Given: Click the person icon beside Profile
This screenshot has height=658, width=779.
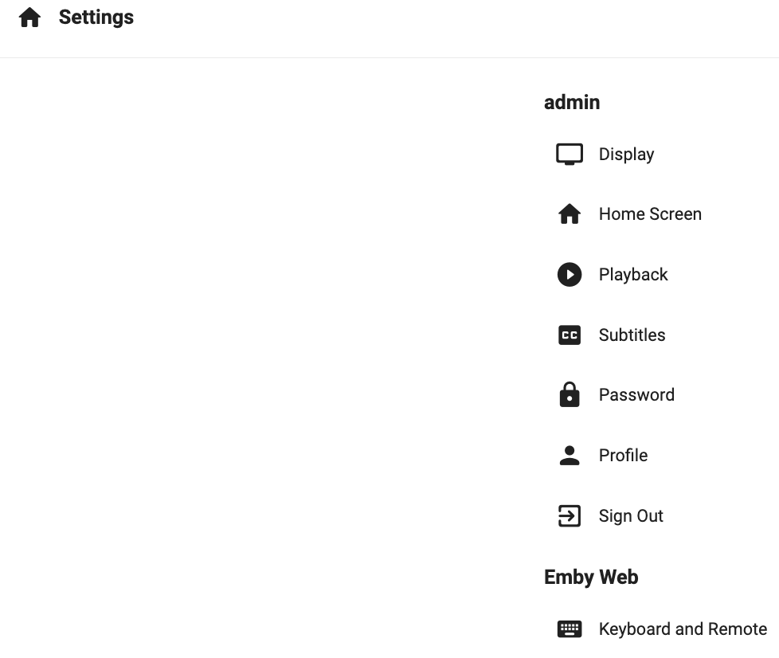Looking at the screenshot, I should click(570, 456).
